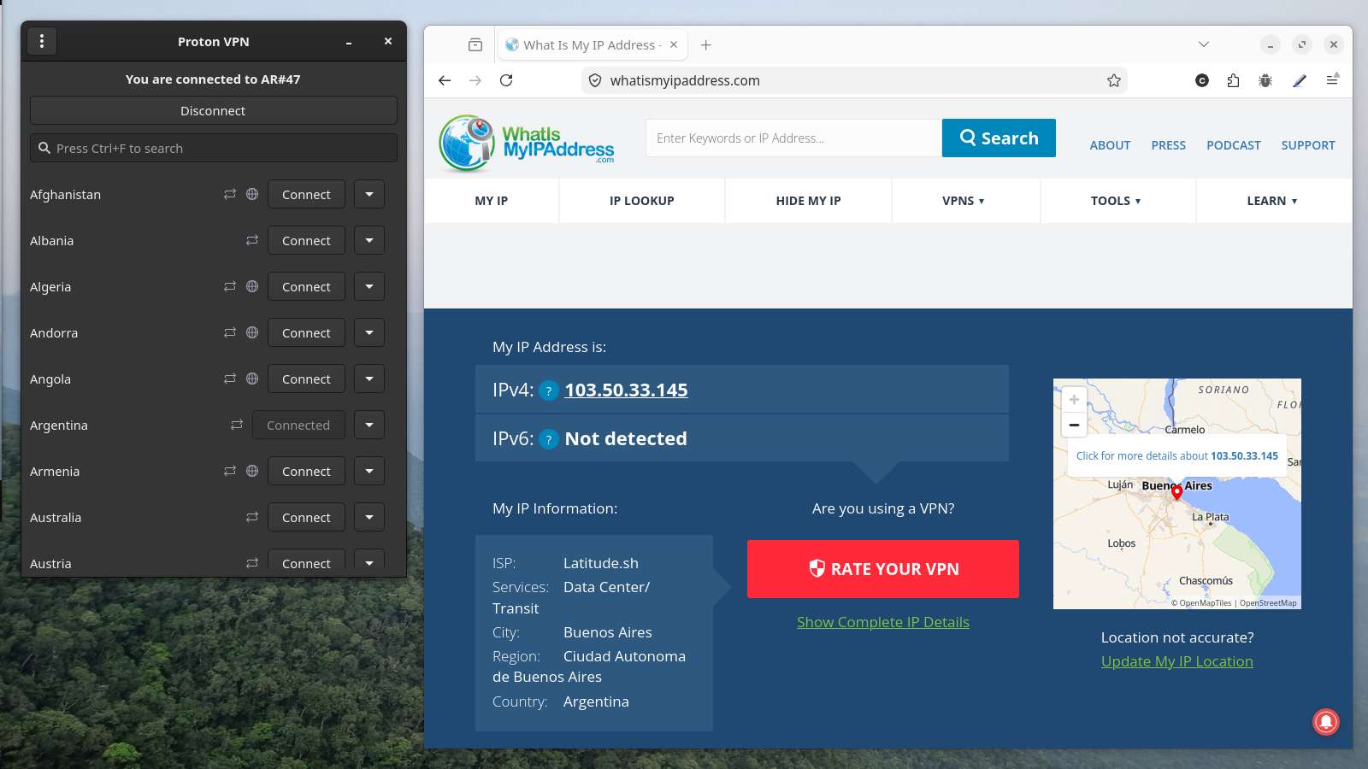Disconnect from the VPN

[x=213, y=111]
